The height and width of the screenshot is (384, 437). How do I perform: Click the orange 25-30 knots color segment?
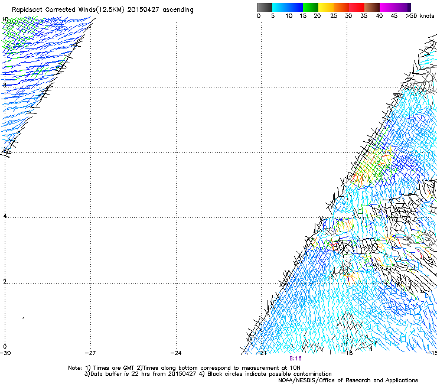341,7
